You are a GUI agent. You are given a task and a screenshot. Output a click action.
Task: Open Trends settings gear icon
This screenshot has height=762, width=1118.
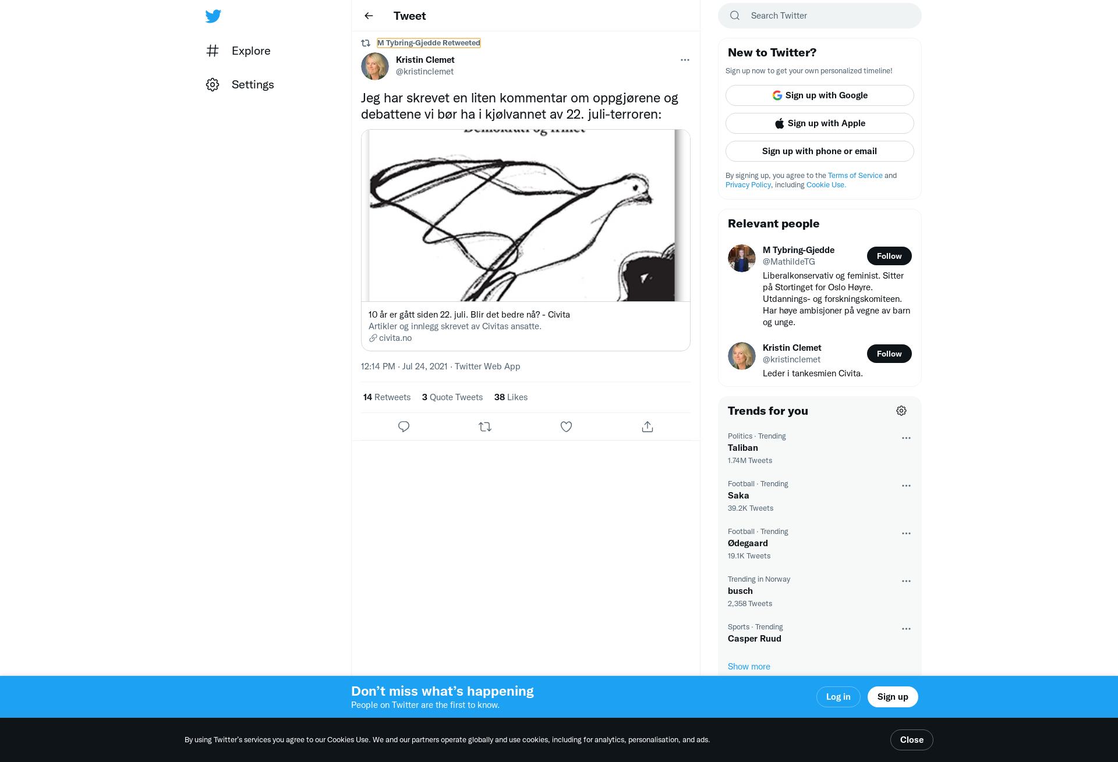901,411
